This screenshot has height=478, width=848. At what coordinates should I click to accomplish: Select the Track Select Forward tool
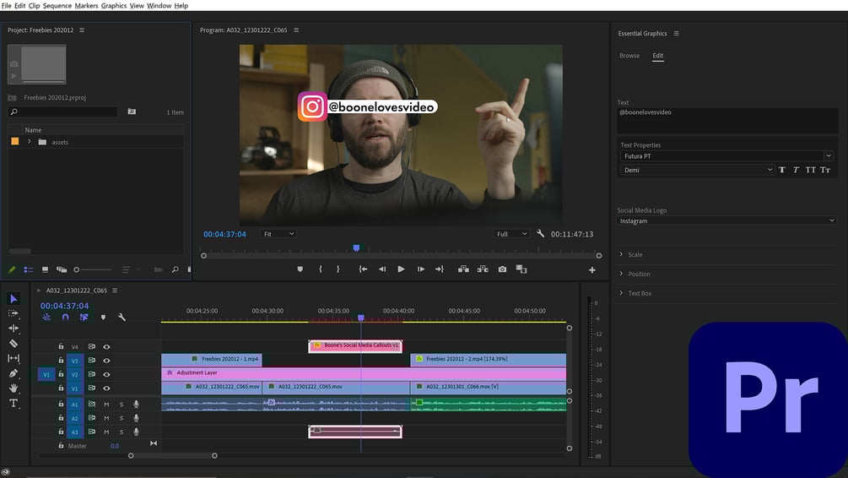click(14, 313)
